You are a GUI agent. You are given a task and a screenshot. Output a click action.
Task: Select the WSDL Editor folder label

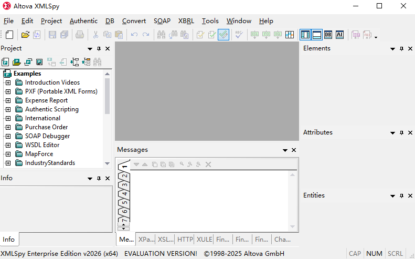(42, 145)
